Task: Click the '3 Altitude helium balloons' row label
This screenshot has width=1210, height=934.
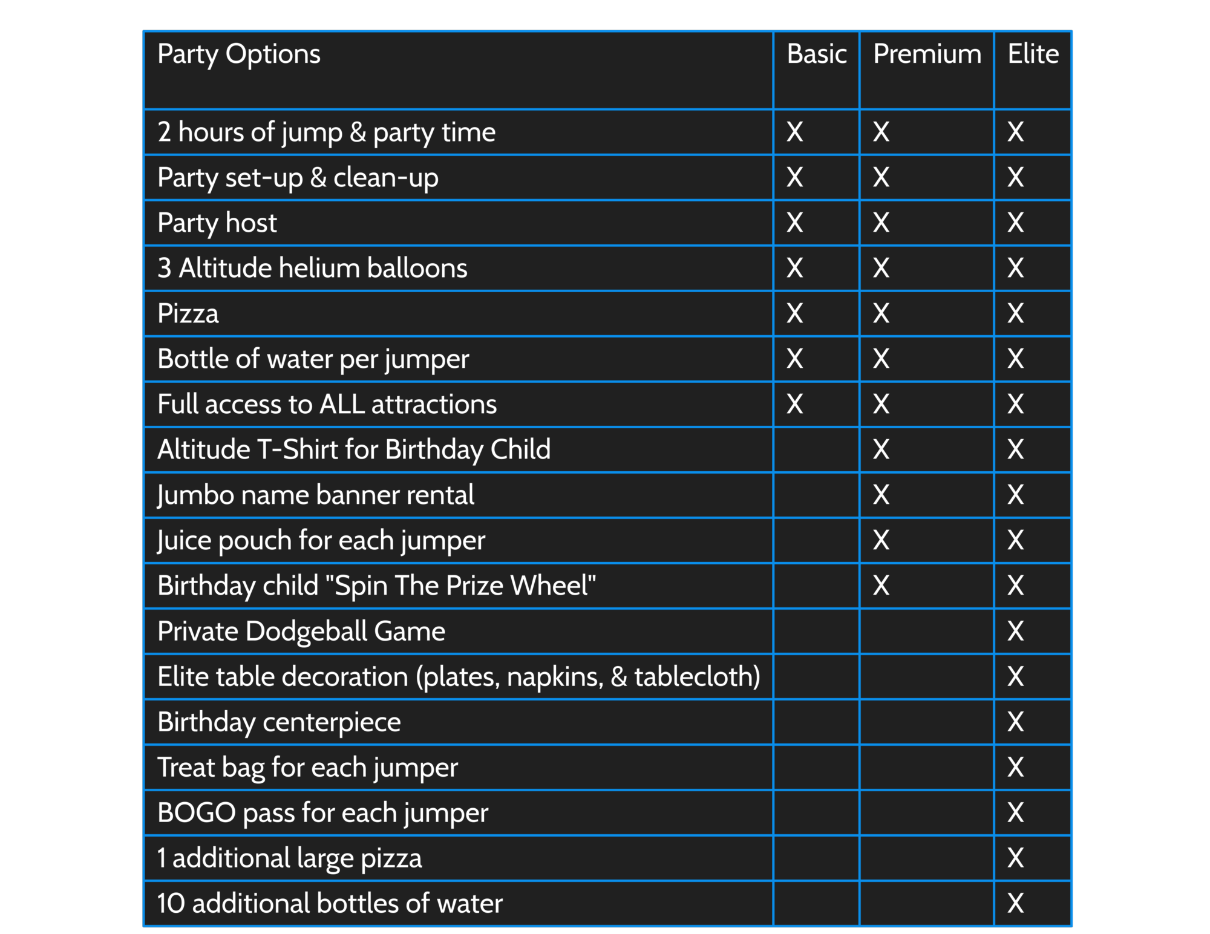Action: point(312,268)
